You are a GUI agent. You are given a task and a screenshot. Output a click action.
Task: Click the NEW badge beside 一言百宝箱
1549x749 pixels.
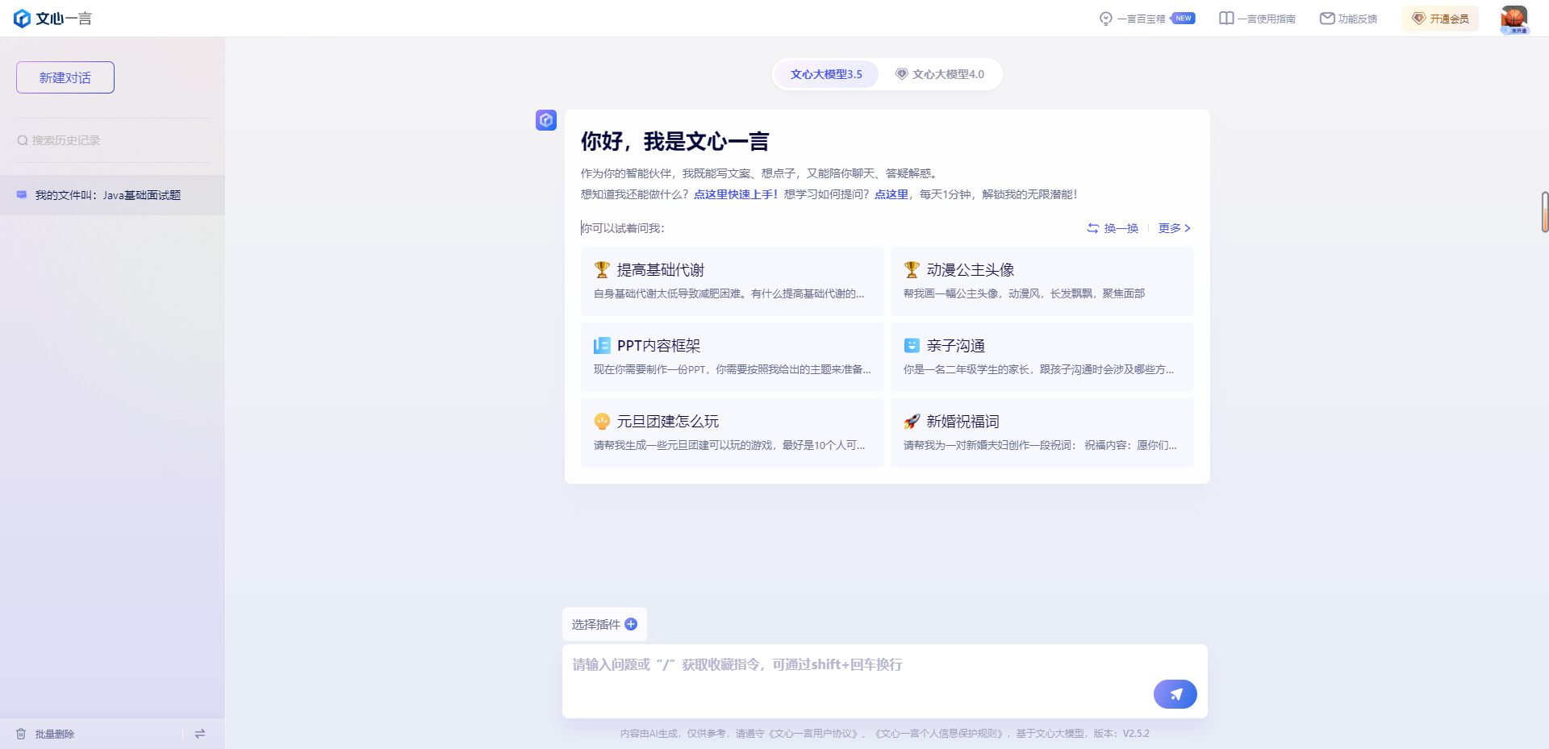click(x=1184, y=19)
